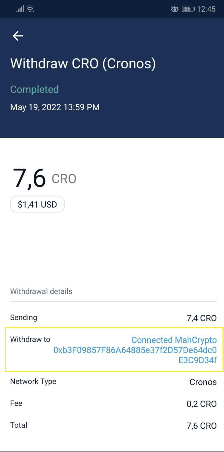224x452 pixels.
Task: Tap the Total 7,6 CRO value
Action: click(x=202, y=426)
